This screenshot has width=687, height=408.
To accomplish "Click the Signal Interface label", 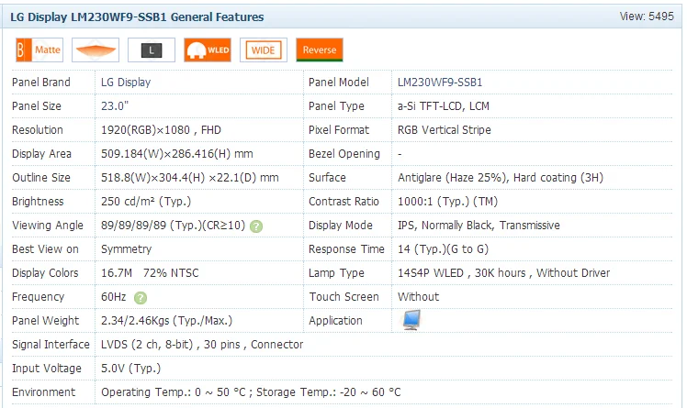I will pos(51,345).
